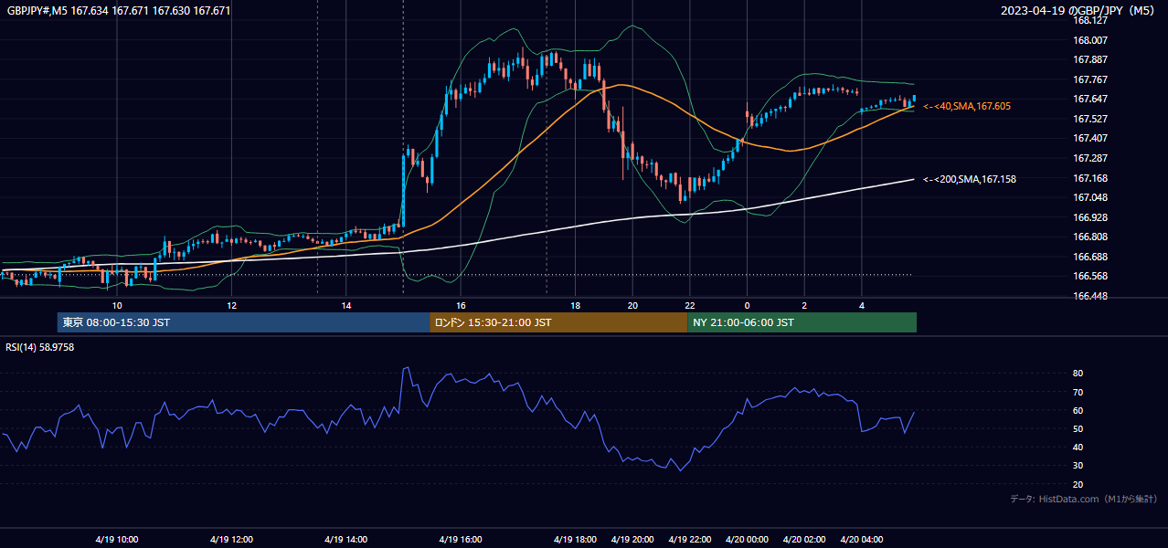Click the bottom date label 4/19 22:00

click(690, 540)
